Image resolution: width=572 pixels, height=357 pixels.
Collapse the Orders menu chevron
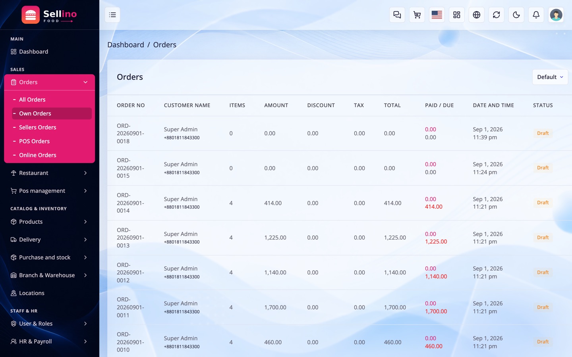coord(85,82)
